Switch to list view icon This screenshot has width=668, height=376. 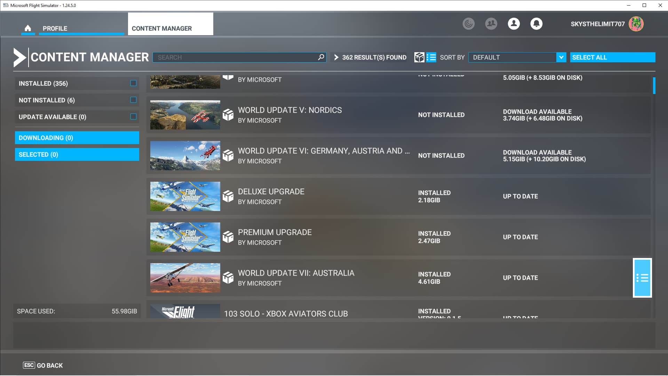click(x=431, y=57)
